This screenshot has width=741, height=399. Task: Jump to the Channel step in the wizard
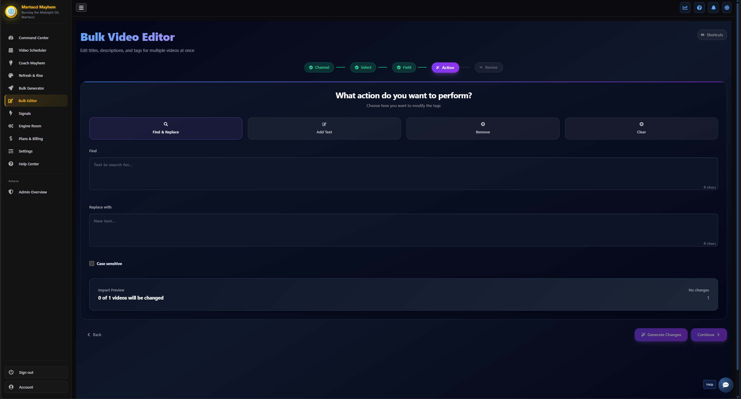click(319, 67)
